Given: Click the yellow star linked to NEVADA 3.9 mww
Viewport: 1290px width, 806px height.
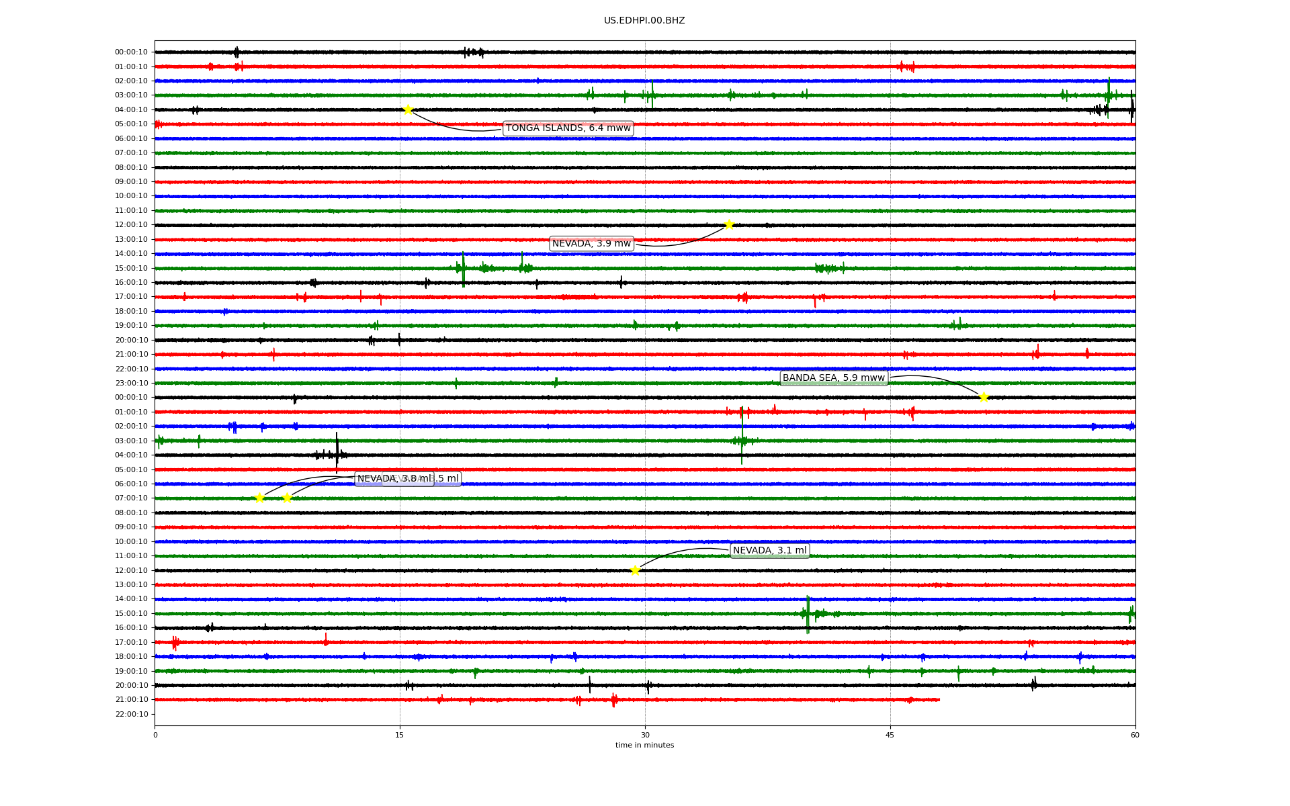Looking at the screenshot, I should (x=729, y=224).
